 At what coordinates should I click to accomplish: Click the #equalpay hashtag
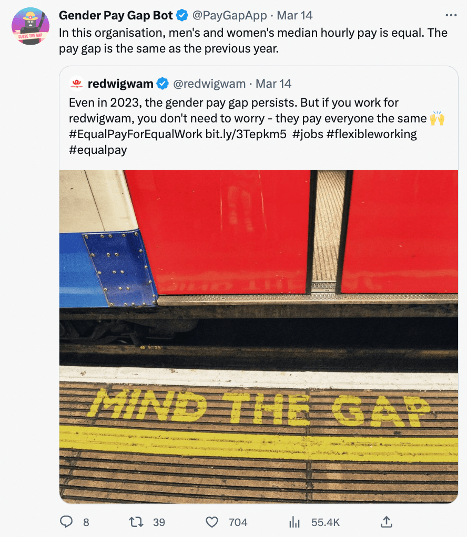click(98, 150)
